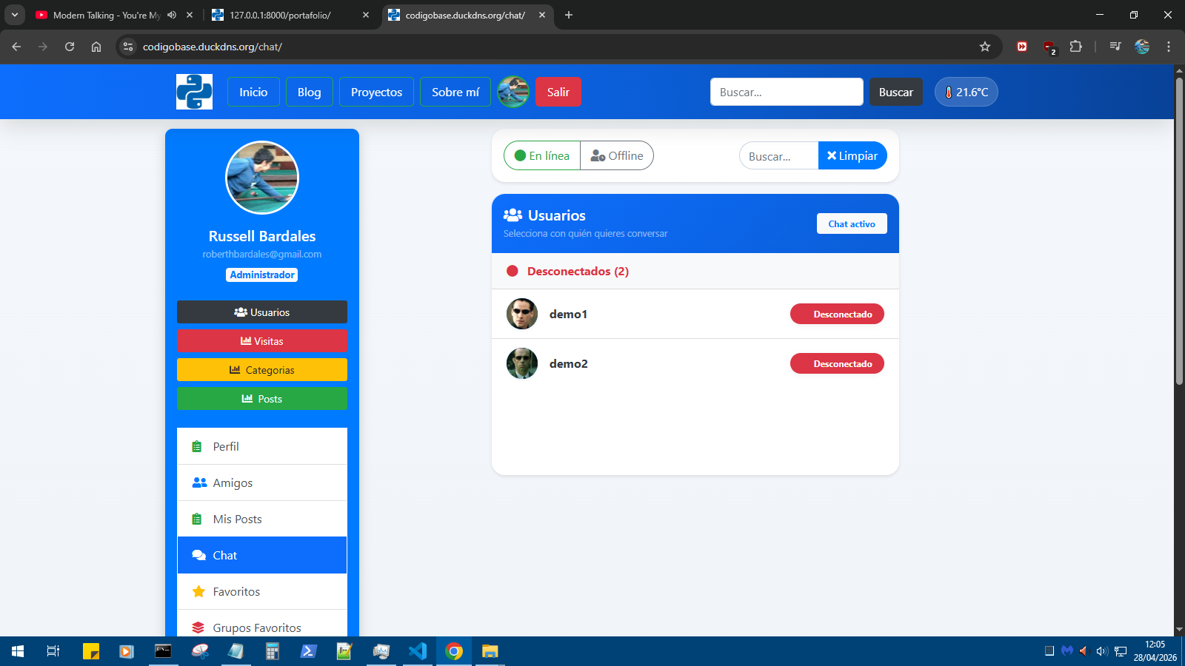The height and width of the screenshot is (666, 1185).
Task: Open the navbar user avatar thumbnail
Action: (x=513, y=92)
